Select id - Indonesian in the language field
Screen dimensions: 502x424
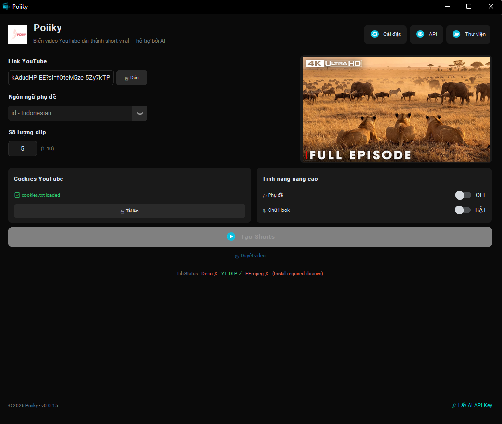[72, 113]
